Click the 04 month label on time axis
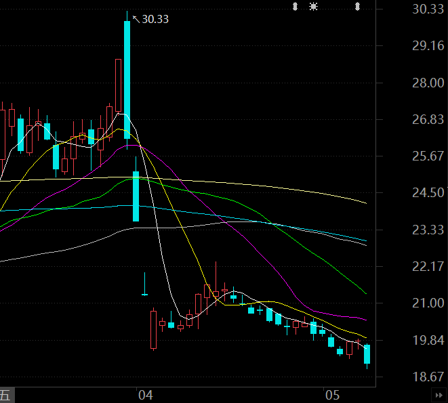Viewport: 448px width, 403px height. 146,396
